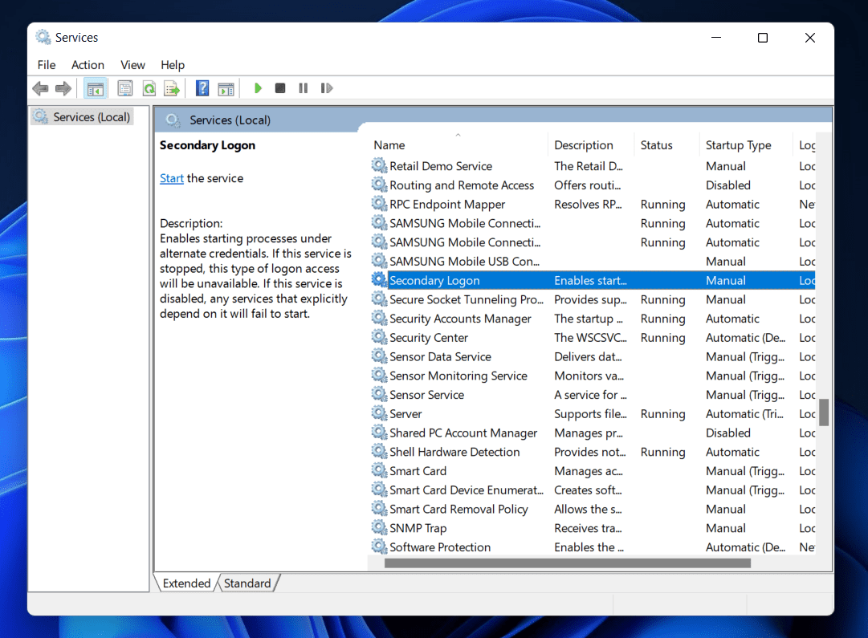This screenshot has width=868, height=638.
Task: Click the Pause Service toolbar icon
Action: click(x=303, y=88)
